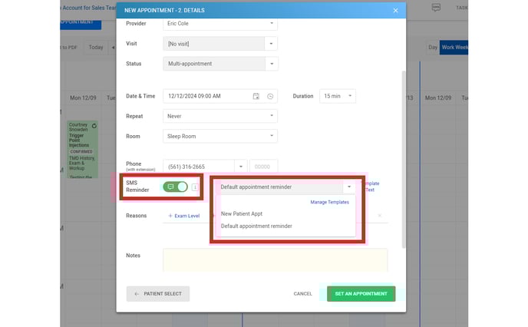Confirm with Set an Appointment button
The width and height of the screenshot is (528, 327).
coord(361,294)
